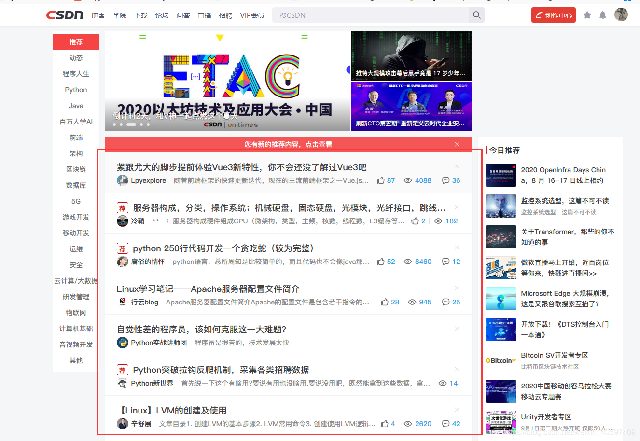Screen dimensions: 640x441
Task: Open article 紧跟尤大的脚步提前体验Vue3新特性
Action: pyautogui.click(x=241, y=167)
